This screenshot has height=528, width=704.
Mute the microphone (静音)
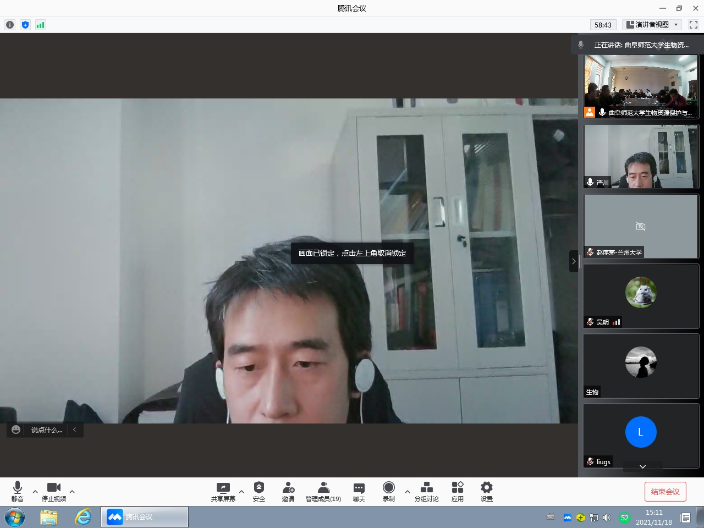tap(18, 491)
